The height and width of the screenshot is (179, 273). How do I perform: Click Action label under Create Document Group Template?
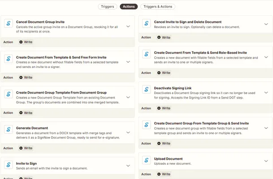(x=8, y=113)
